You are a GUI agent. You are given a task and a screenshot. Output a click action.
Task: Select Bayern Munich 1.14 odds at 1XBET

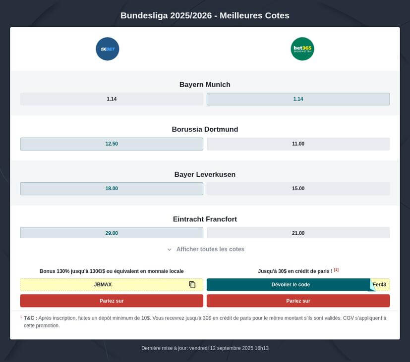[x=112, y=99]
